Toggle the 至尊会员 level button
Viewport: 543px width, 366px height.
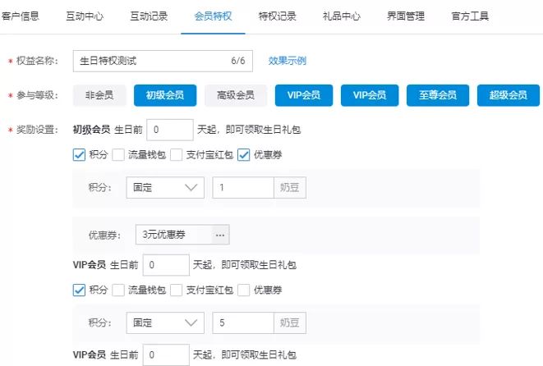pyautogui.click(x=438, y=95)
